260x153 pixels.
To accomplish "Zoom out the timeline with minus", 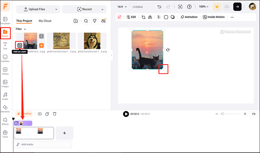I will tap(217, 114).
